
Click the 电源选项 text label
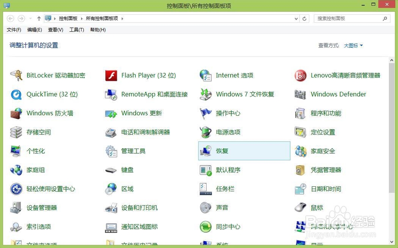click(x=228, y=132)
